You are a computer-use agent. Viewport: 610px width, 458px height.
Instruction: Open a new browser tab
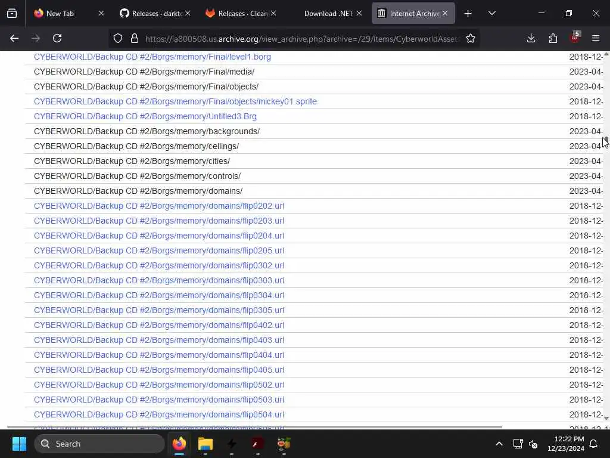click(x=468, y=14)
